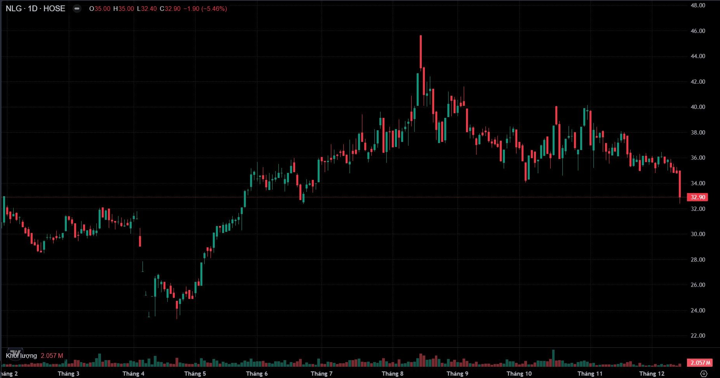Screen dimensions: 720x378
Task: Click the Tháng 3 time axis label
Action: click(68, 374)
